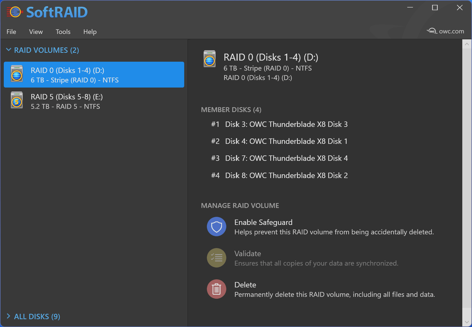Expand the ALL DISKS section
The height and width of the screenshot is (327, 472).
[9, 316]
